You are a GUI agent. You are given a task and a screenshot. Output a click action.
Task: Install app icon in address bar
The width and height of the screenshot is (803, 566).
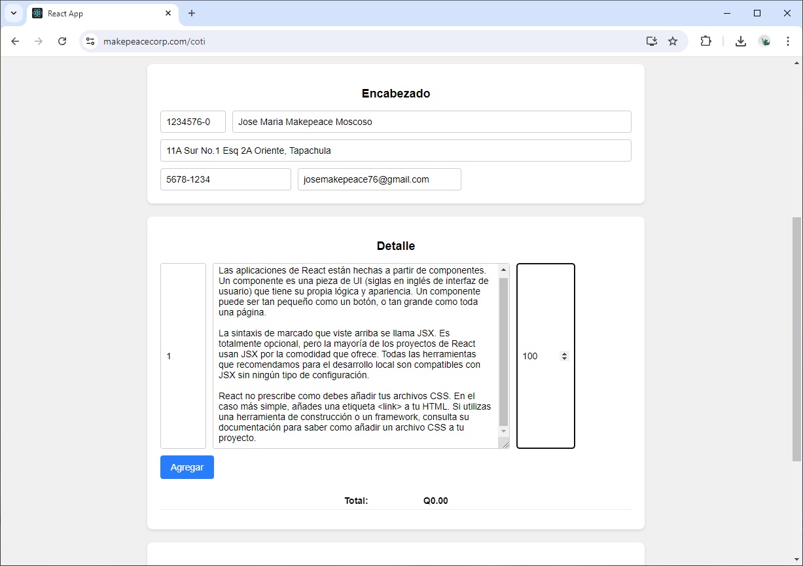(x=651, y=41)
